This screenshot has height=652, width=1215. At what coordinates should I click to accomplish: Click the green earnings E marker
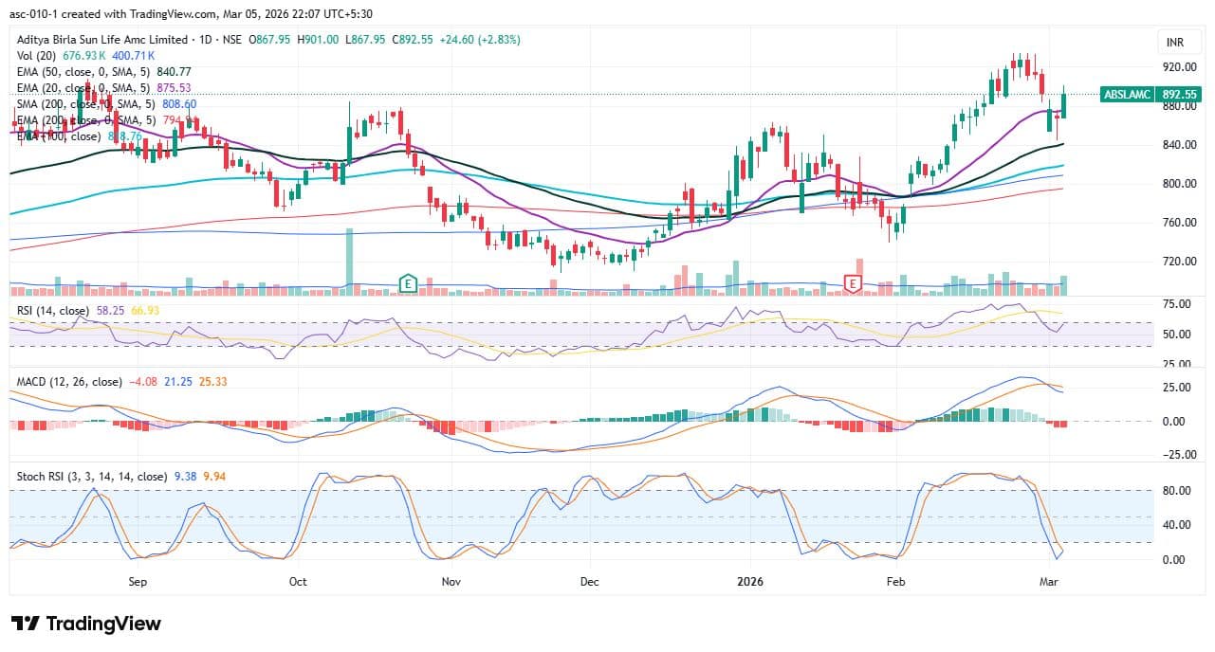[x=408, y=282]
